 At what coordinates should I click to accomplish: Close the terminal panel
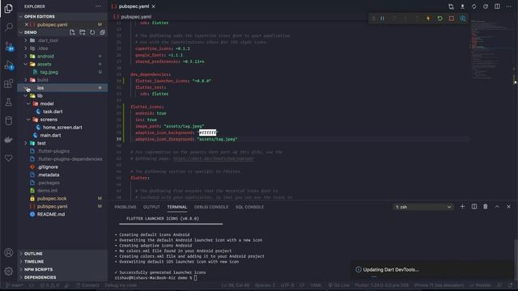(x=508, y=207)
